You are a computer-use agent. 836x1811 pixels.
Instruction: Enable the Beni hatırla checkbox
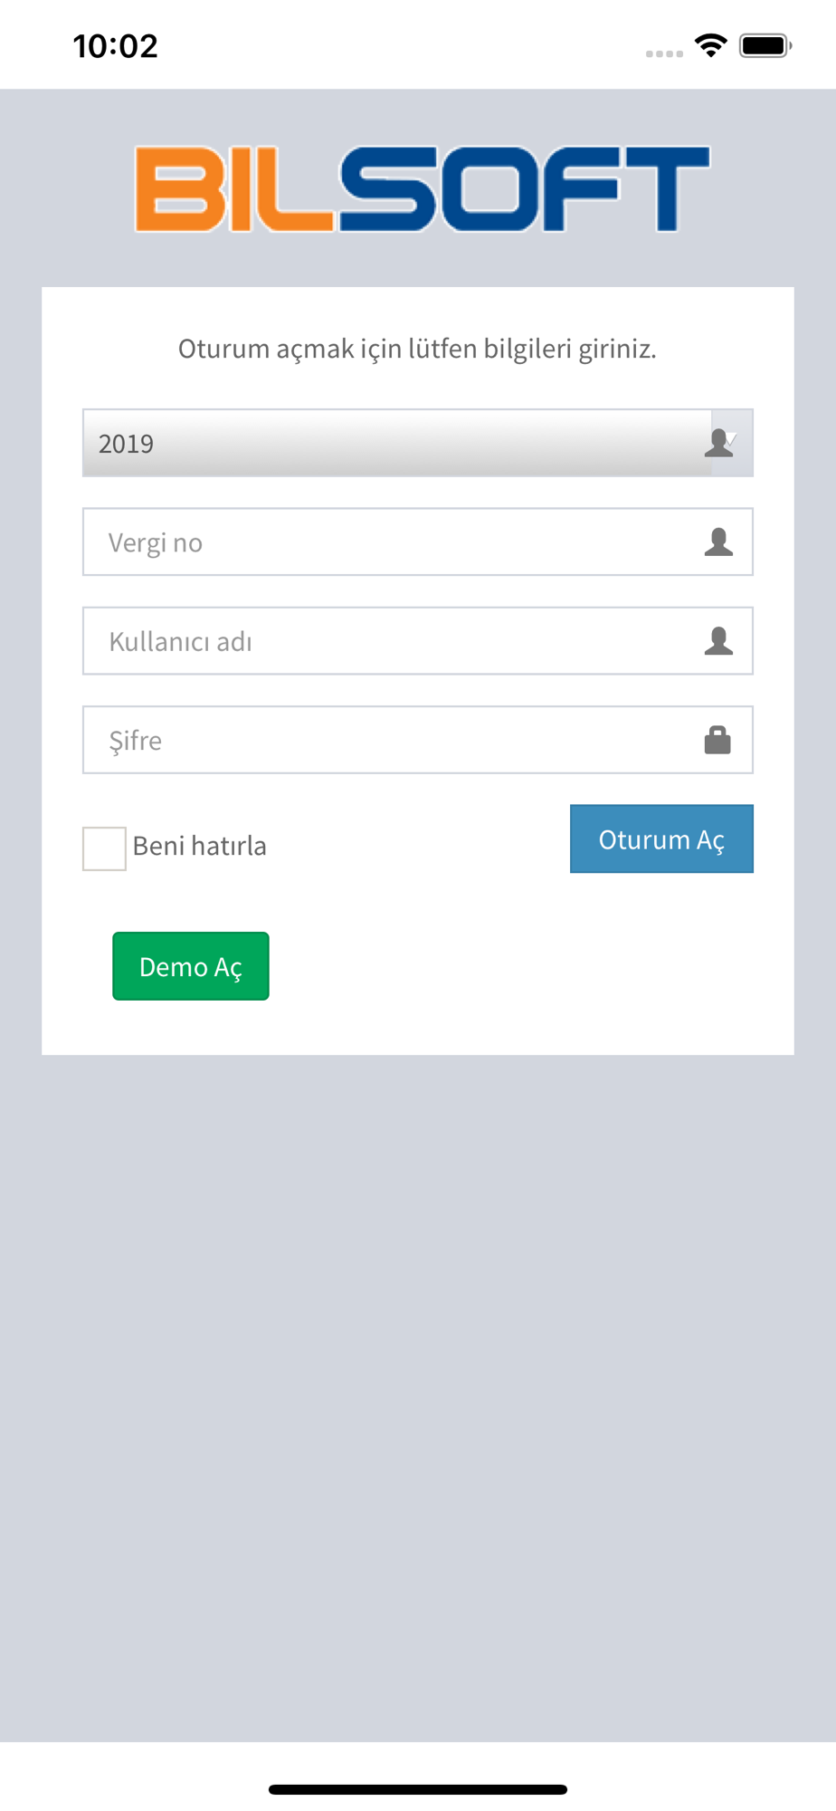[104, 848]
